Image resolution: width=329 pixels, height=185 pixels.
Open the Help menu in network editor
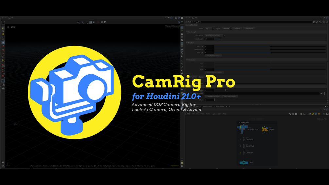(x=225, y=114)
